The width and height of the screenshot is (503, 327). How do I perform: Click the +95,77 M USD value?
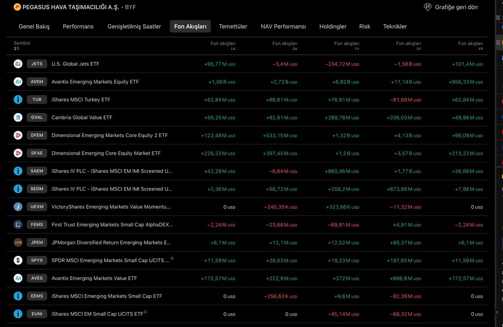tap(220, 64)
